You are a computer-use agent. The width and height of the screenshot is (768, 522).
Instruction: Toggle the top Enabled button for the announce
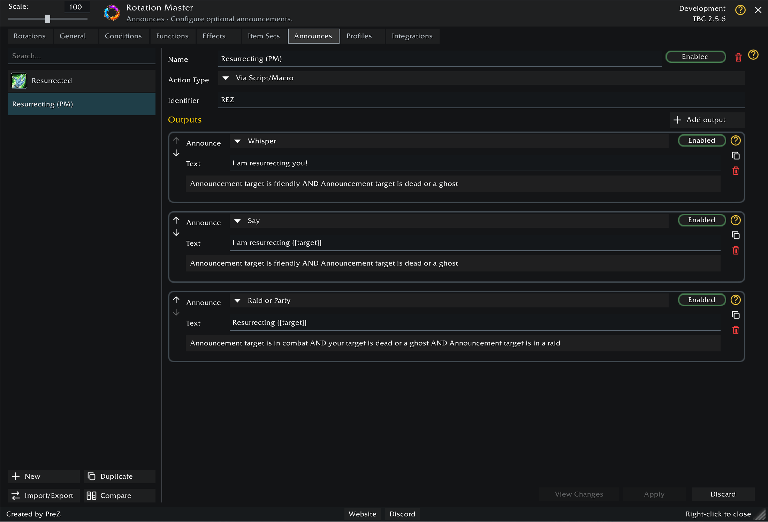point(695,57)
